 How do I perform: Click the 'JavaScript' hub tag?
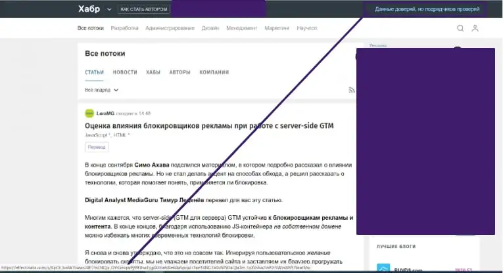click(x=97, y=135)
